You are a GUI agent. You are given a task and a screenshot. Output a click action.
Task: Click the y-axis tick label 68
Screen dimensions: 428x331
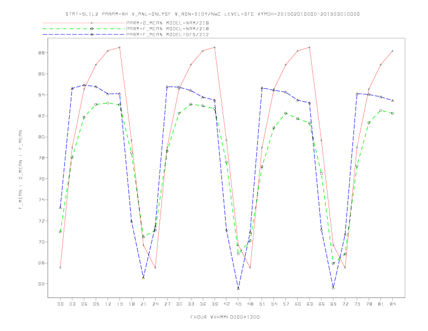41,263
